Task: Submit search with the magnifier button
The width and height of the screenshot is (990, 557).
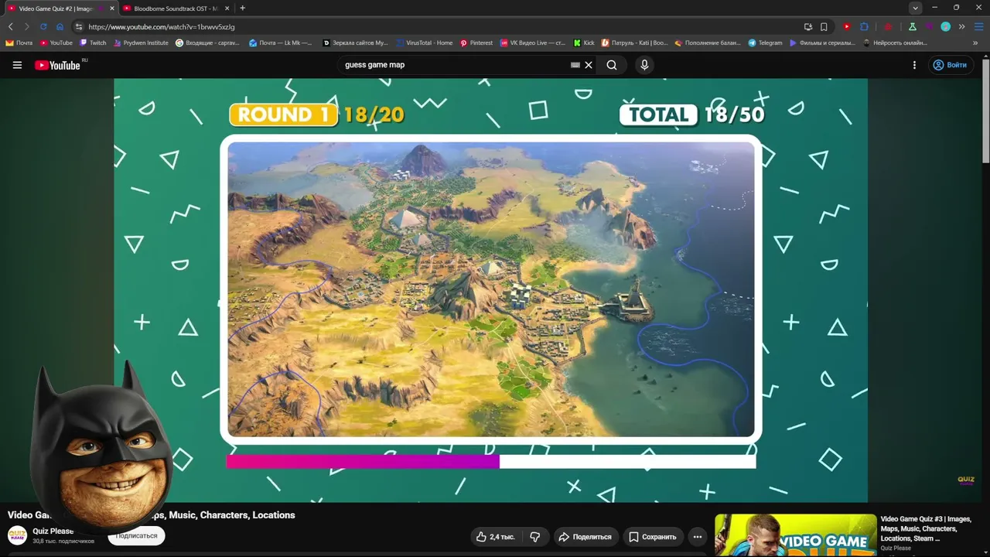Action: (612, 65)
